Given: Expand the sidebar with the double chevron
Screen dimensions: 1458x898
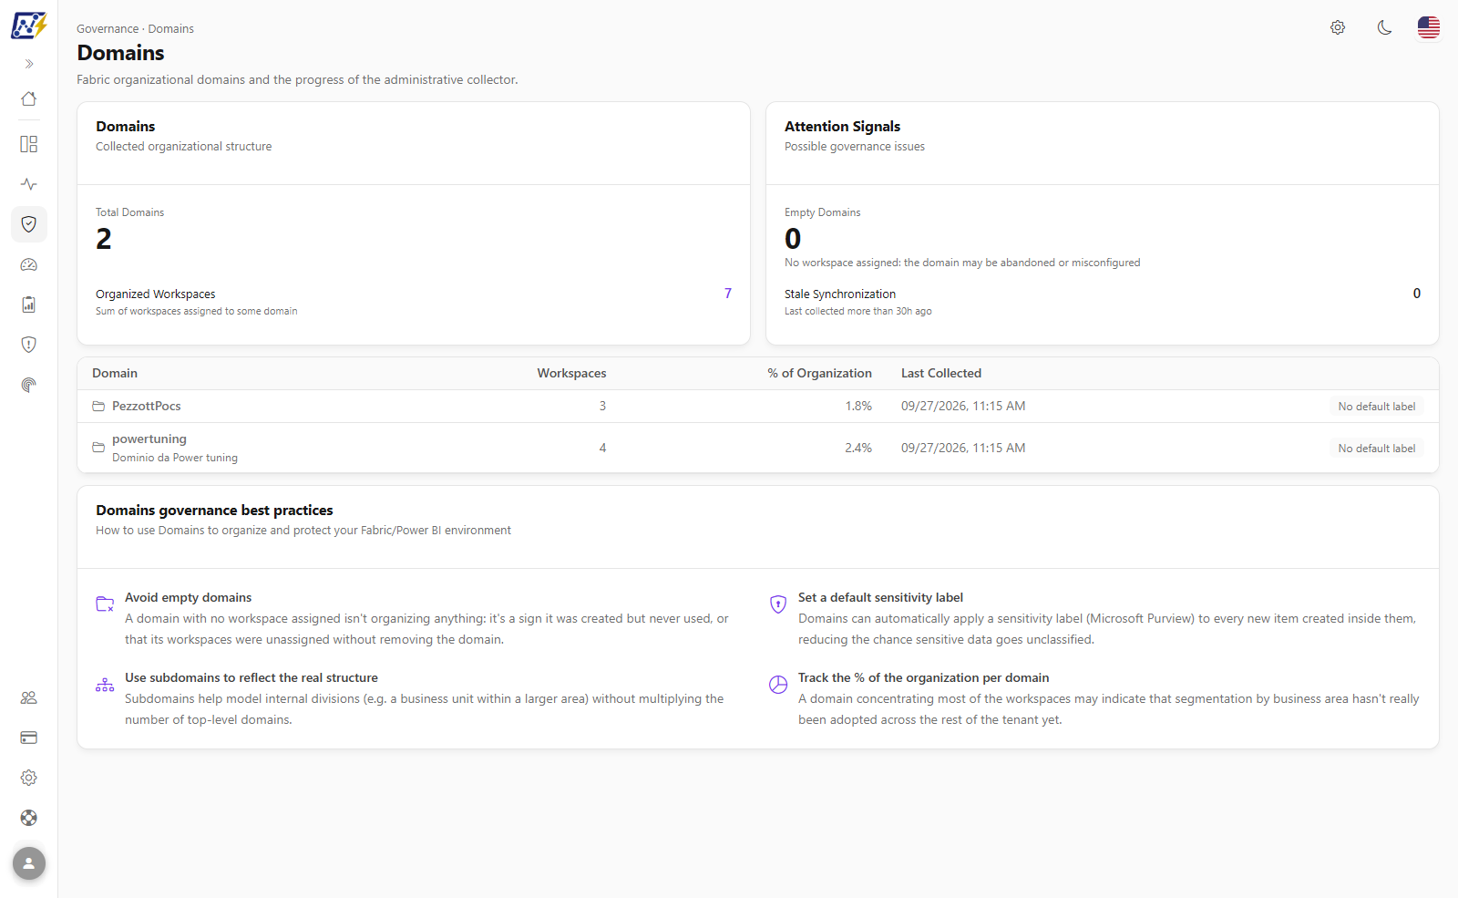Looking at the screenshot, I should tap(29, 64).
